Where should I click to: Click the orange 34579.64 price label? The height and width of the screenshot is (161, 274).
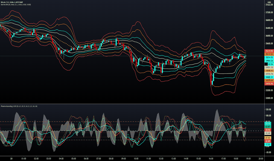(x=269, y=80)
